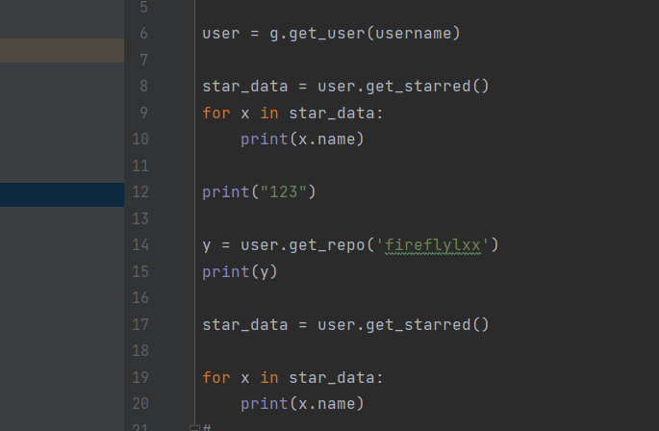The height and width of the screenshot is (431, 659).
Task: Click line number 6 in the gutter
Action: pyautogui.click(x=143, y=34)
